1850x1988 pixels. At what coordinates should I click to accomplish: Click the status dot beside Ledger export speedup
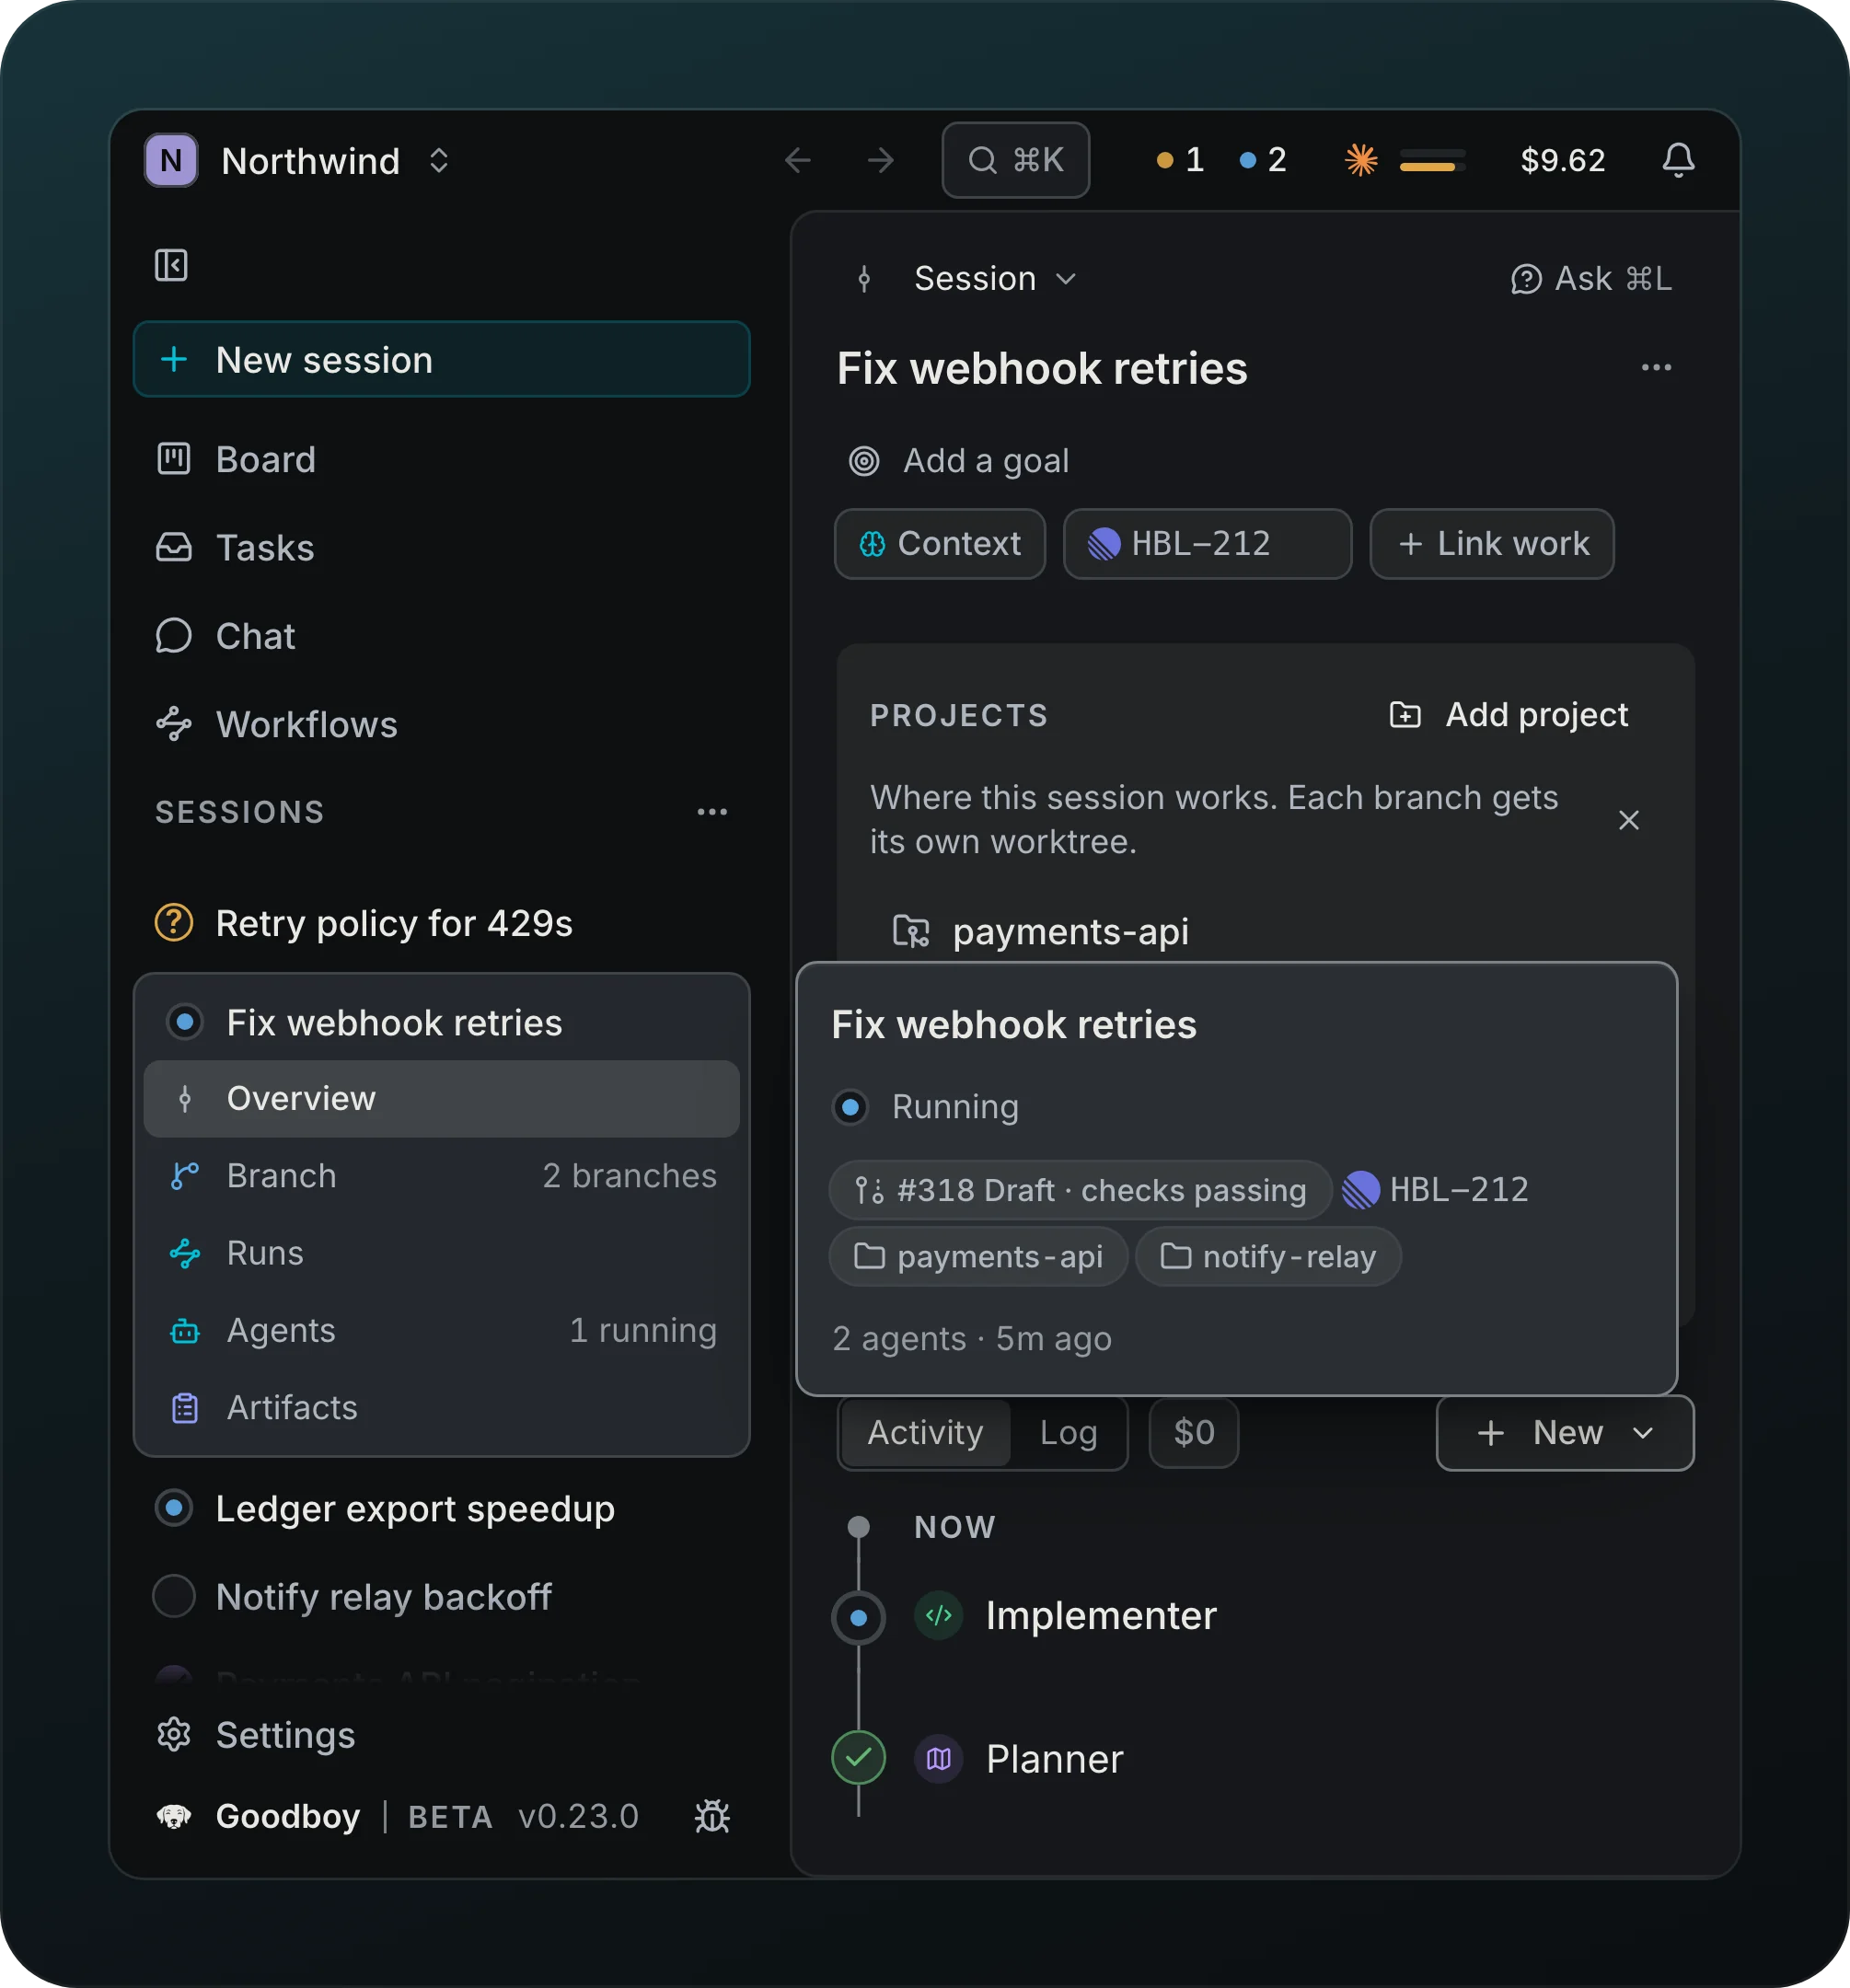coord(173,1508)
